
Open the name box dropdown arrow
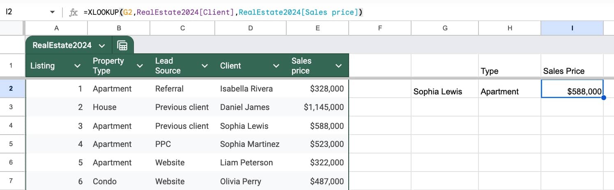coord(52,12)
